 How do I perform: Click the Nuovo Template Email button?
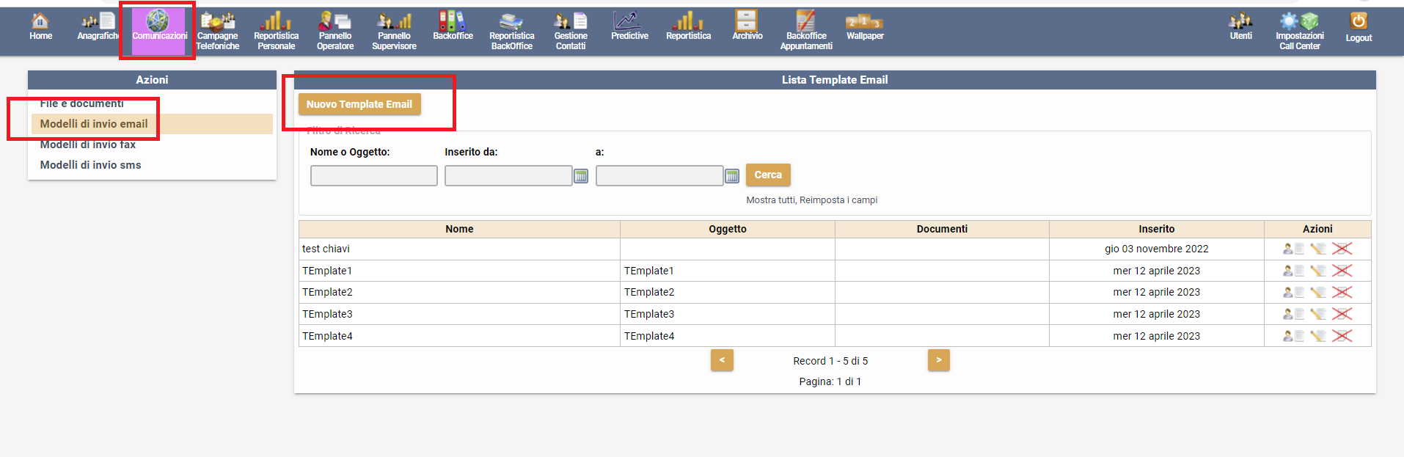point(359,104)
